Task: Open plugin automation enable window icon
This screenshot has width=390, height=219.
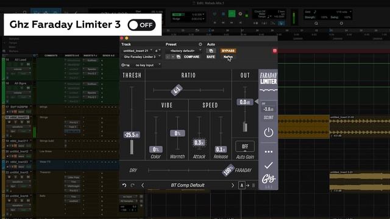Action: click(211, 50)
